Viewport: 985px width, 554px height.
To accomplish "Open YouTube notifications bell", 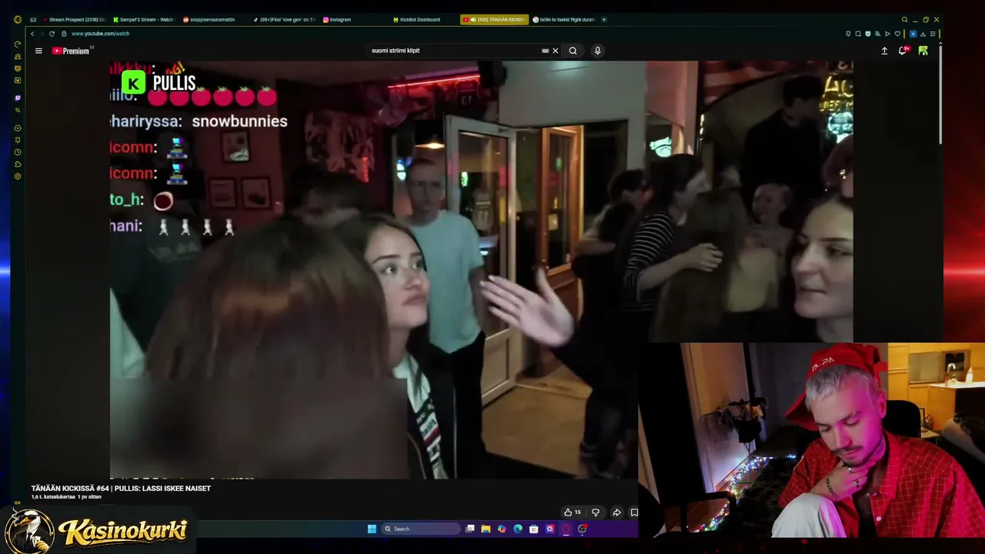I will [x=903, y=51].
